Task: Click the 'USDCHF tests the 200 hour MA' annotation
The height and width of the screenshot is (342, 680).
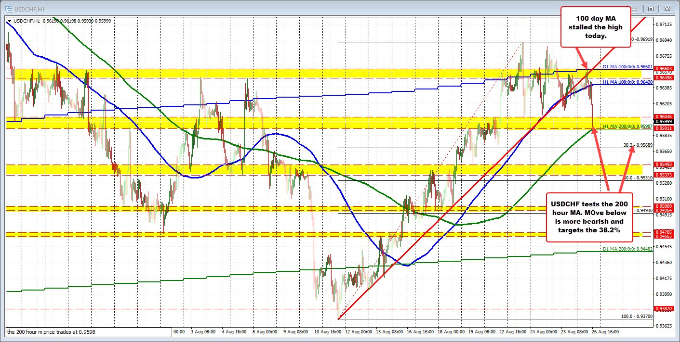Action: point(589,216)
